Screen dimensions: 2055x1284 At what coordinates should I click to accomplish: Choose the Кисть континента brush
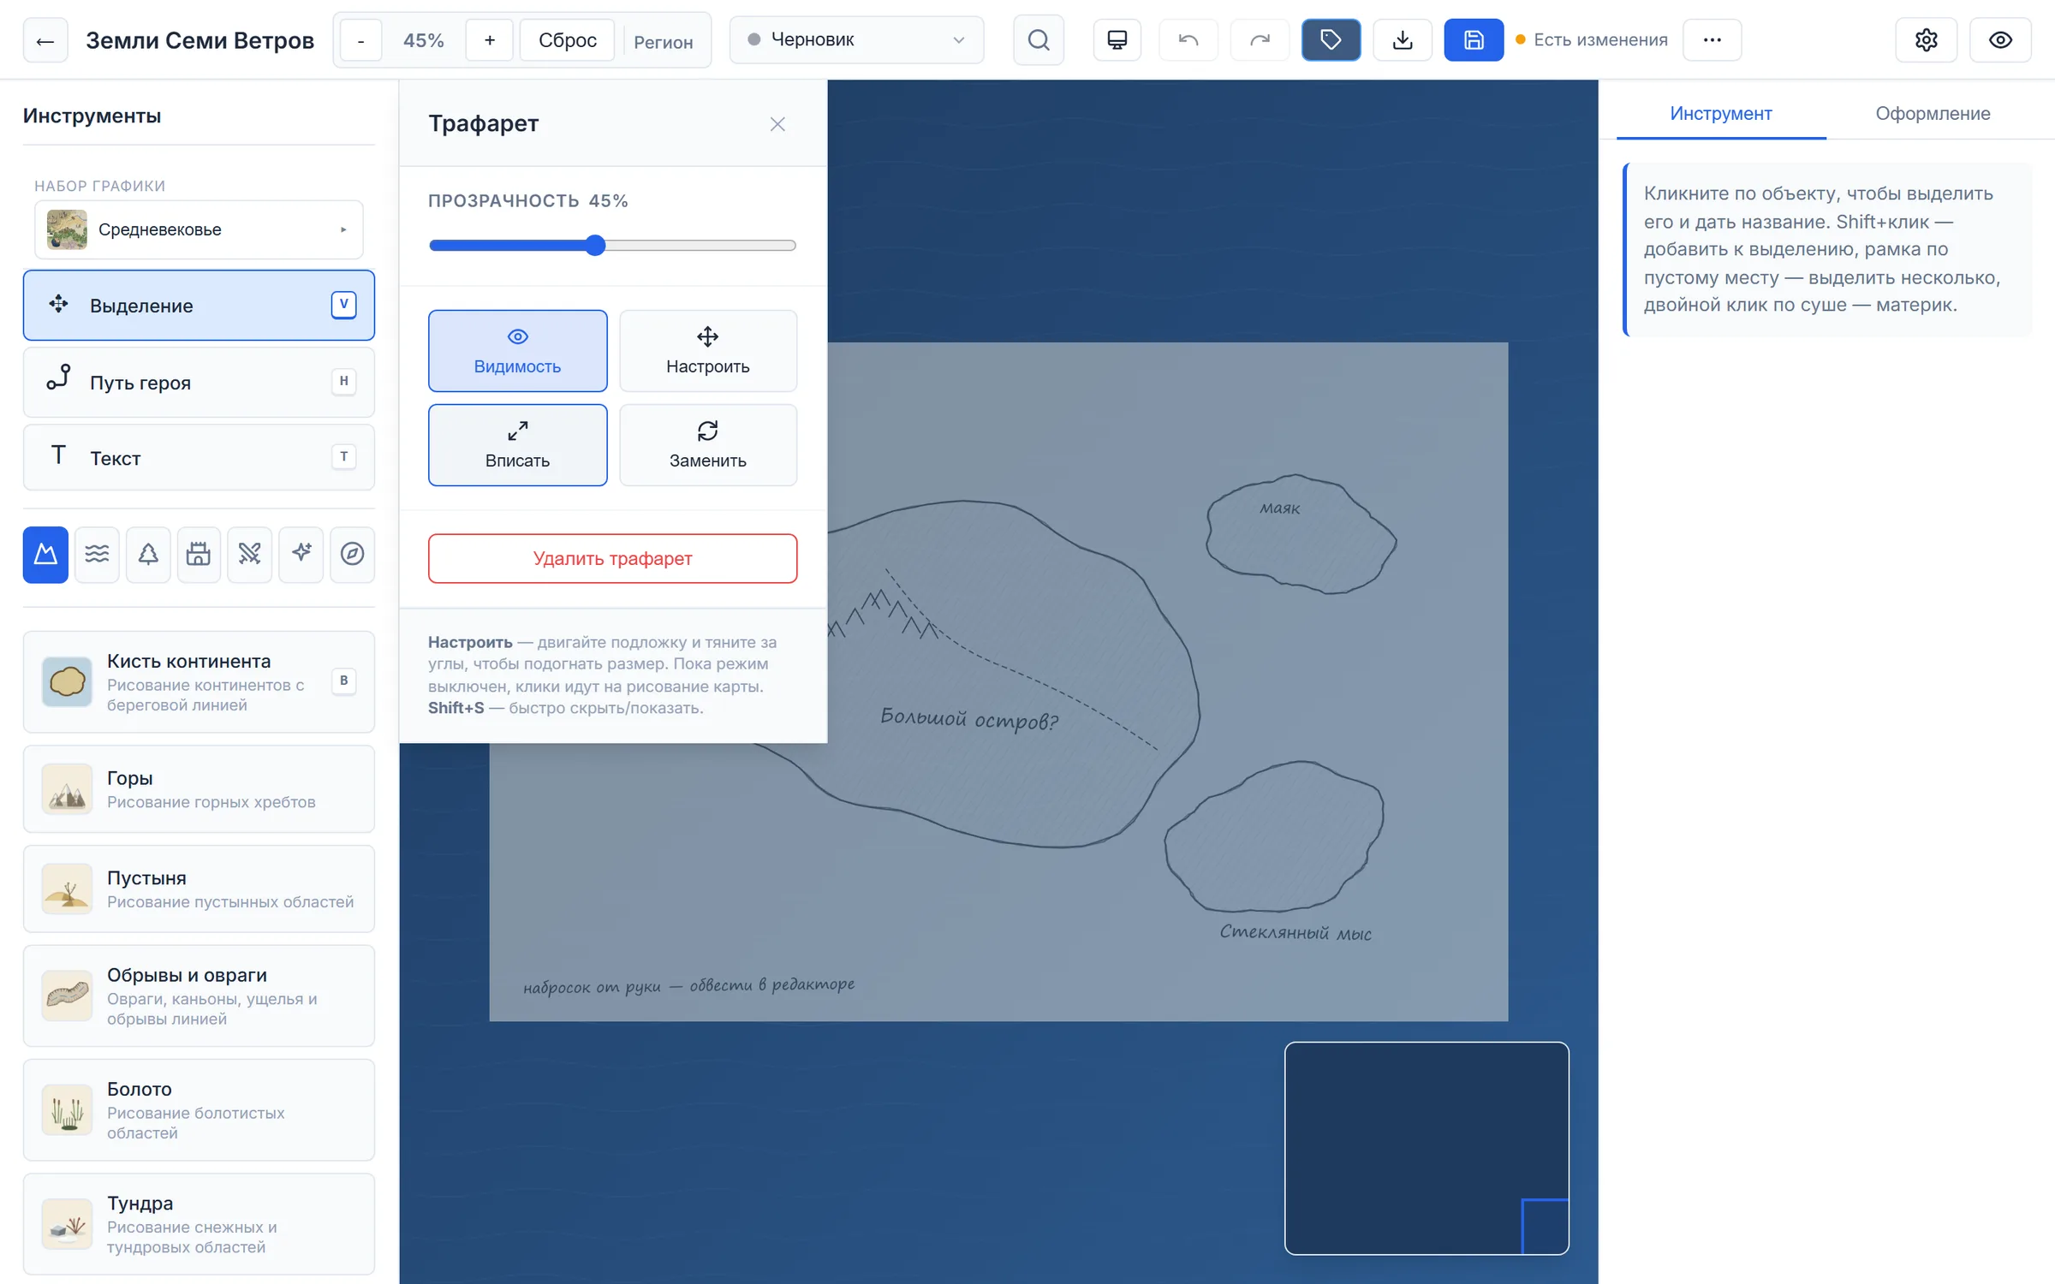point(199,682)
